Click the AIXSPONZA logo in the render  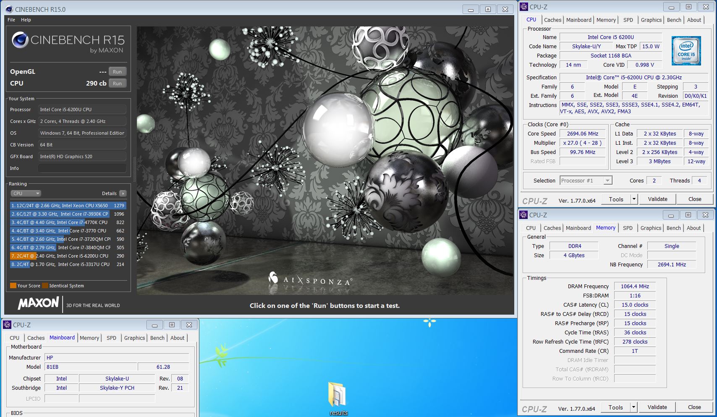coord(310,279)
